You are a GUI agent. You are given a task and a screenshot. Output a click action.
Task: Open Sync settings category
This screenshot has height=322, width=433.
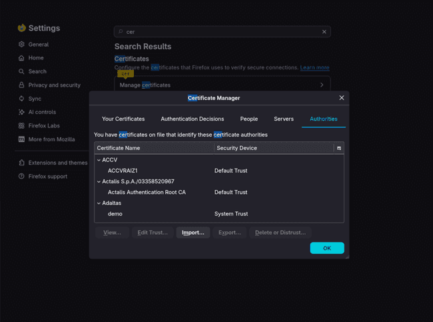tap(35, 99)
